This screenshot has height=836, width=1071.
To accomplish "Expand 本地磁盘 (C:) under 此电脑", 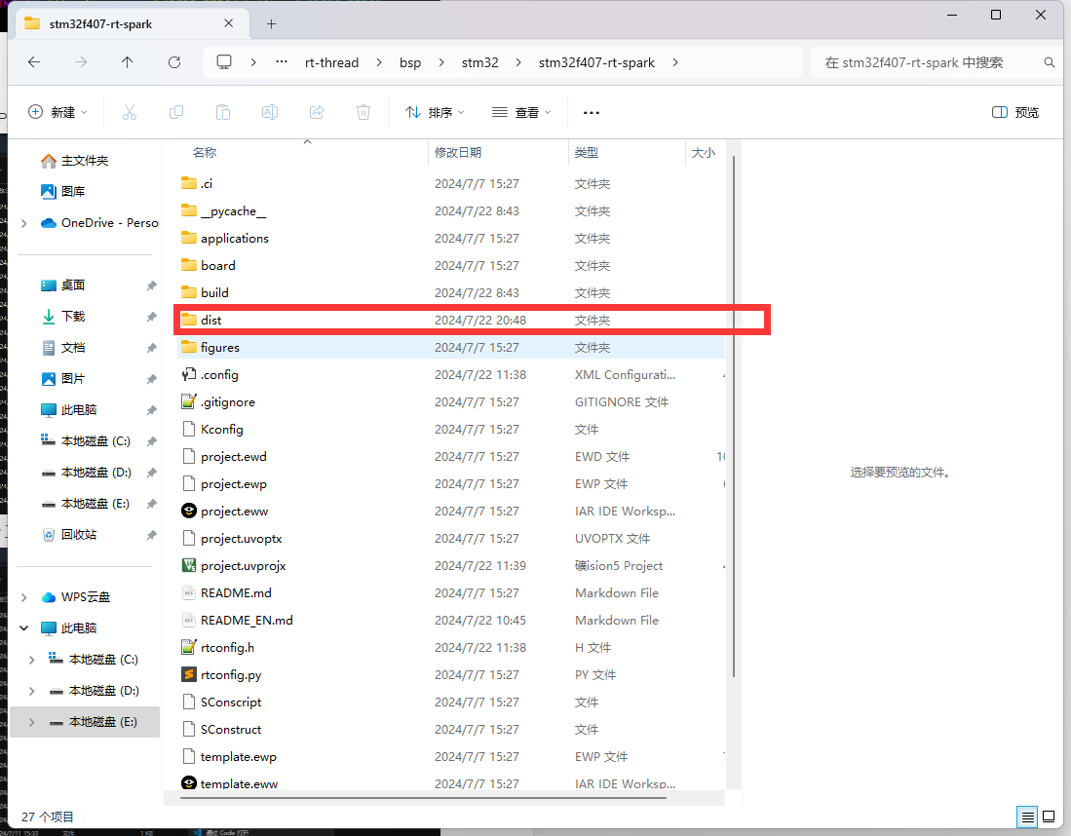I will click(x=32, y=660).
